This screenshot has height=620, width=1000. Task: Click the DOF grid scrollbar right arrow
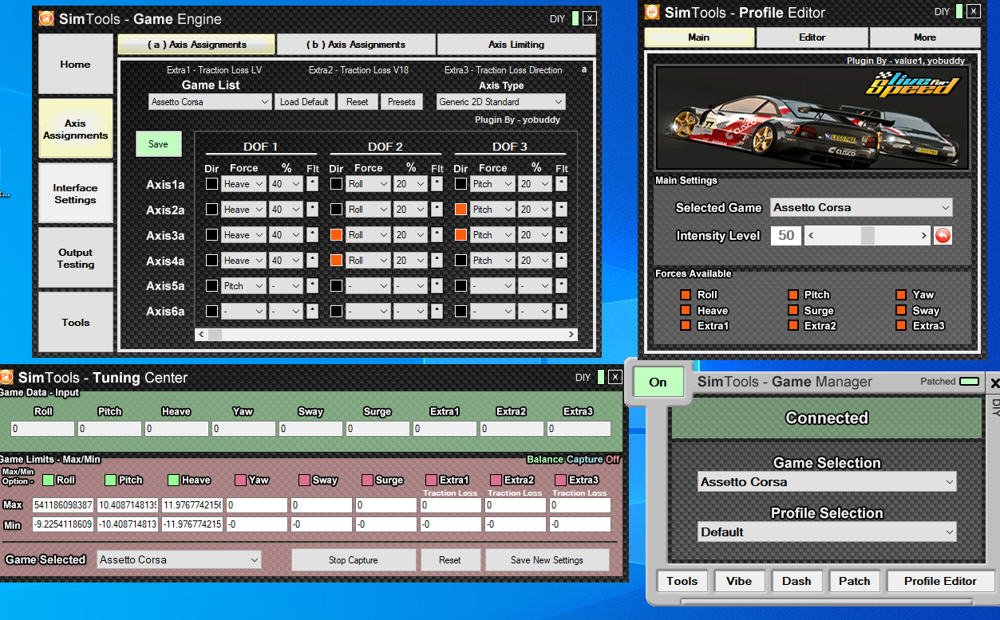pos(571,335)
